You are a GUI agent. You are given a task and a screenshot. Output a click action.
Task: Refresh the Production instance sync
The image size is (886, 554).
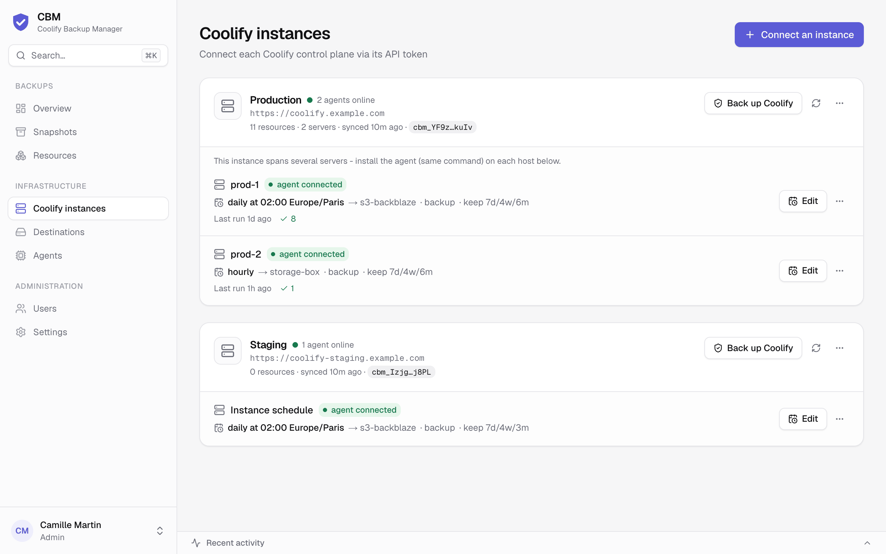[816, 103]
